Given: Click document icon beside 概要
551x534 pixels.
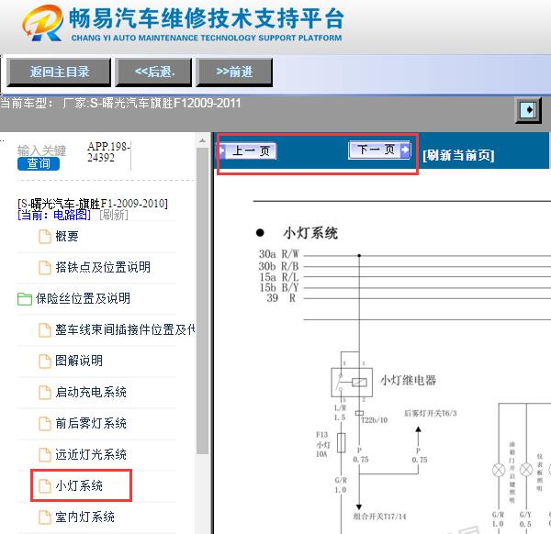Looking at the screenshot, I should pyautogui.click(x=45, y=237).
